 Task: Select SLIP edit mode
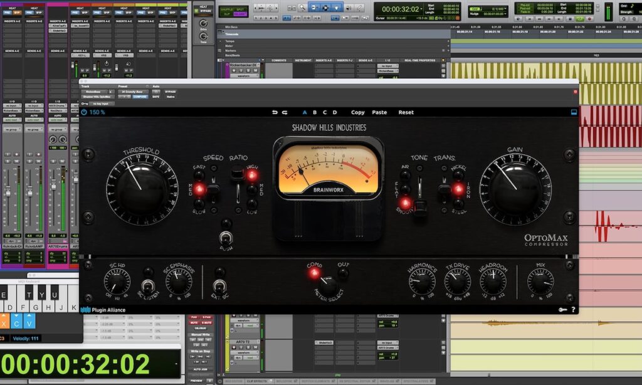point(227,14)
